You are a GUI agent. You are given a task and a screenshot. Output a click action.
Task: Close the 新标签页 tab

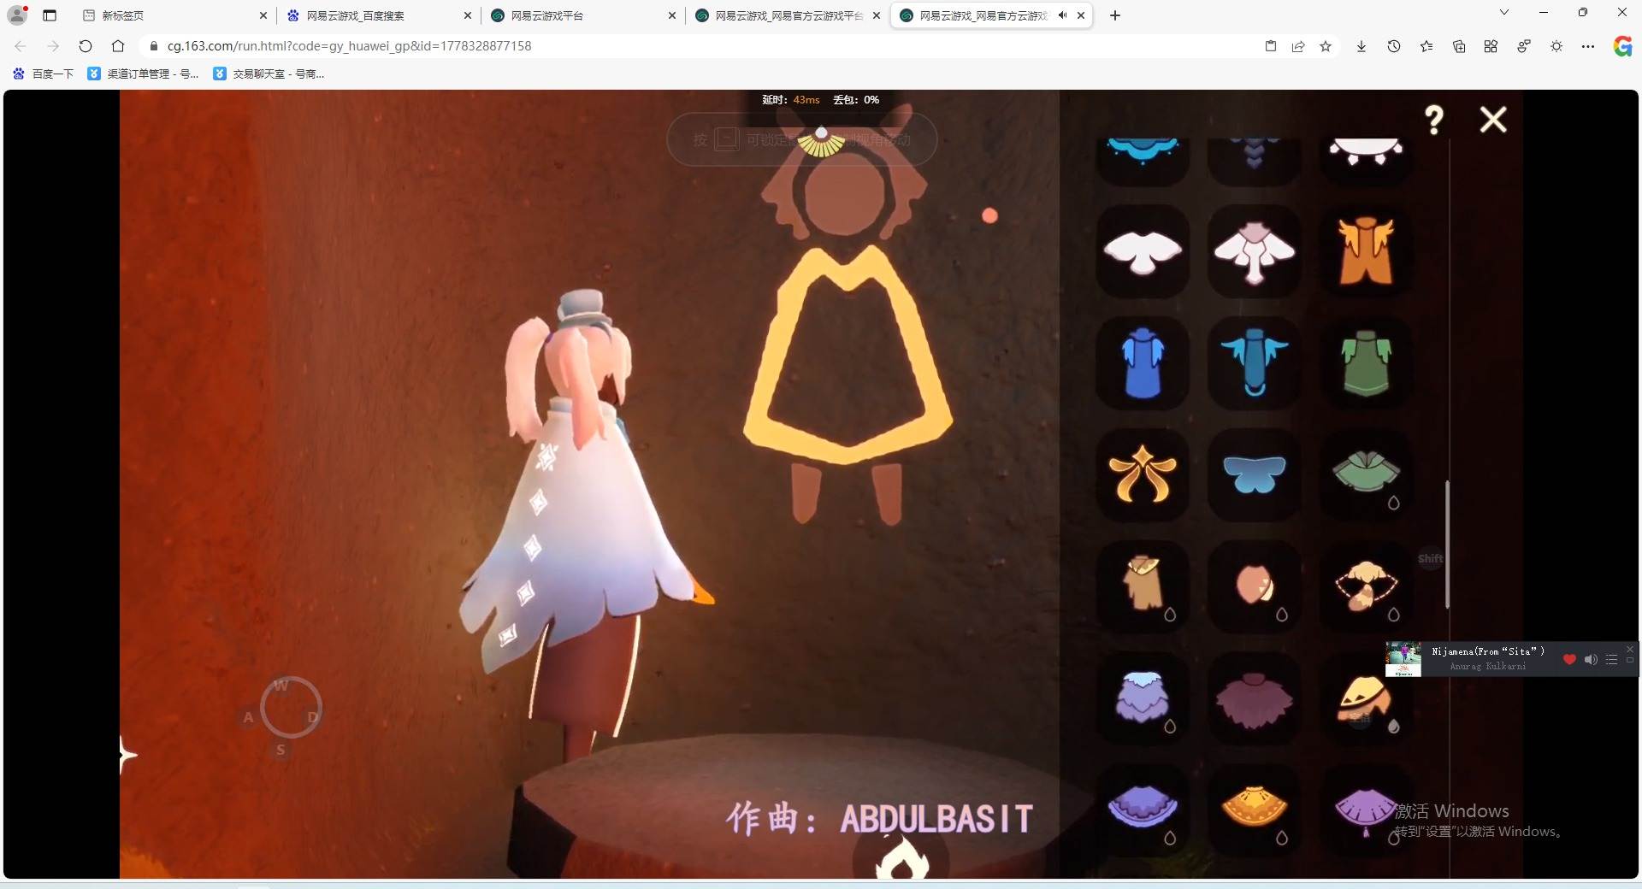(263, 15)
